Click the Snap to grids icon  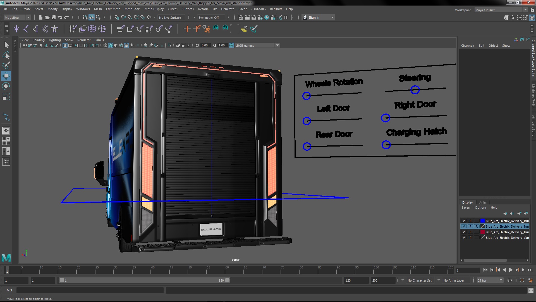(117, 17)
